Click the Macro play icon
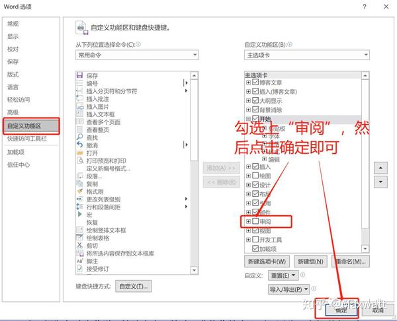This screenshot has width=397, height=321. (80, 215)
